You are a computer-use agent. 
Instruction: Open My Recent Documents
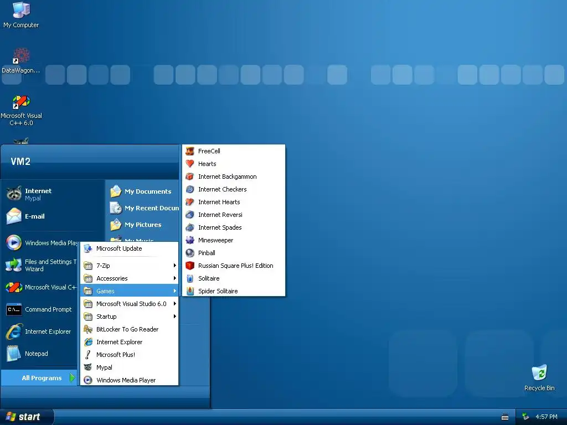[x=143, y=208]
